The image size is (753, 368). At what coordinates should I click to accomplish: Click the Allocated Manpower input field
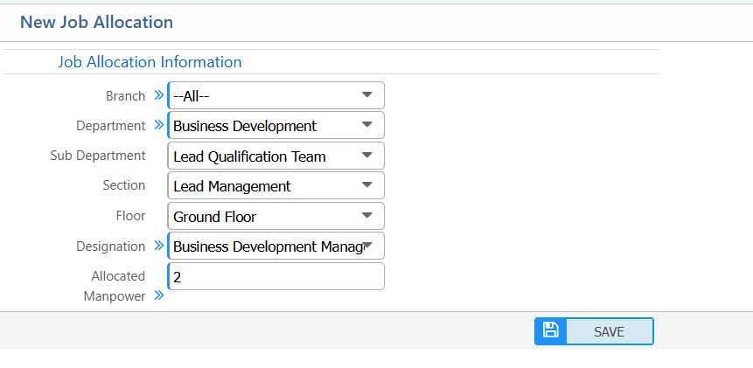pyautogui.click(x=275, y=276)
